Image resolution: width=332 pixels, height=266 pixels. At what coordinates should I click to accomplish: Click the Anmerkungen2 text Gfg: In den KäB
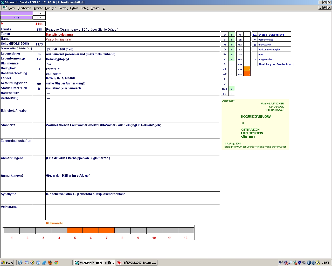(x=68, y=175)
